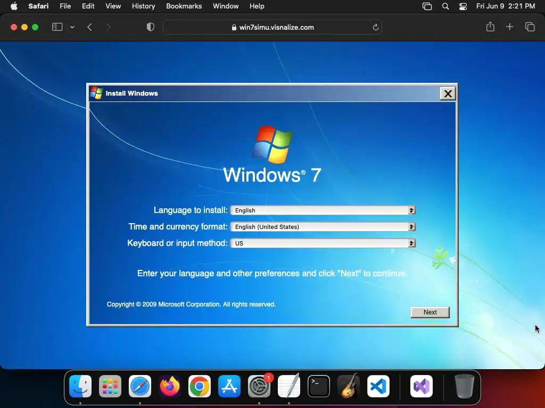The image size is (545, 408).
Task: Close the Install Windows dialog
Action: [448, 93]
